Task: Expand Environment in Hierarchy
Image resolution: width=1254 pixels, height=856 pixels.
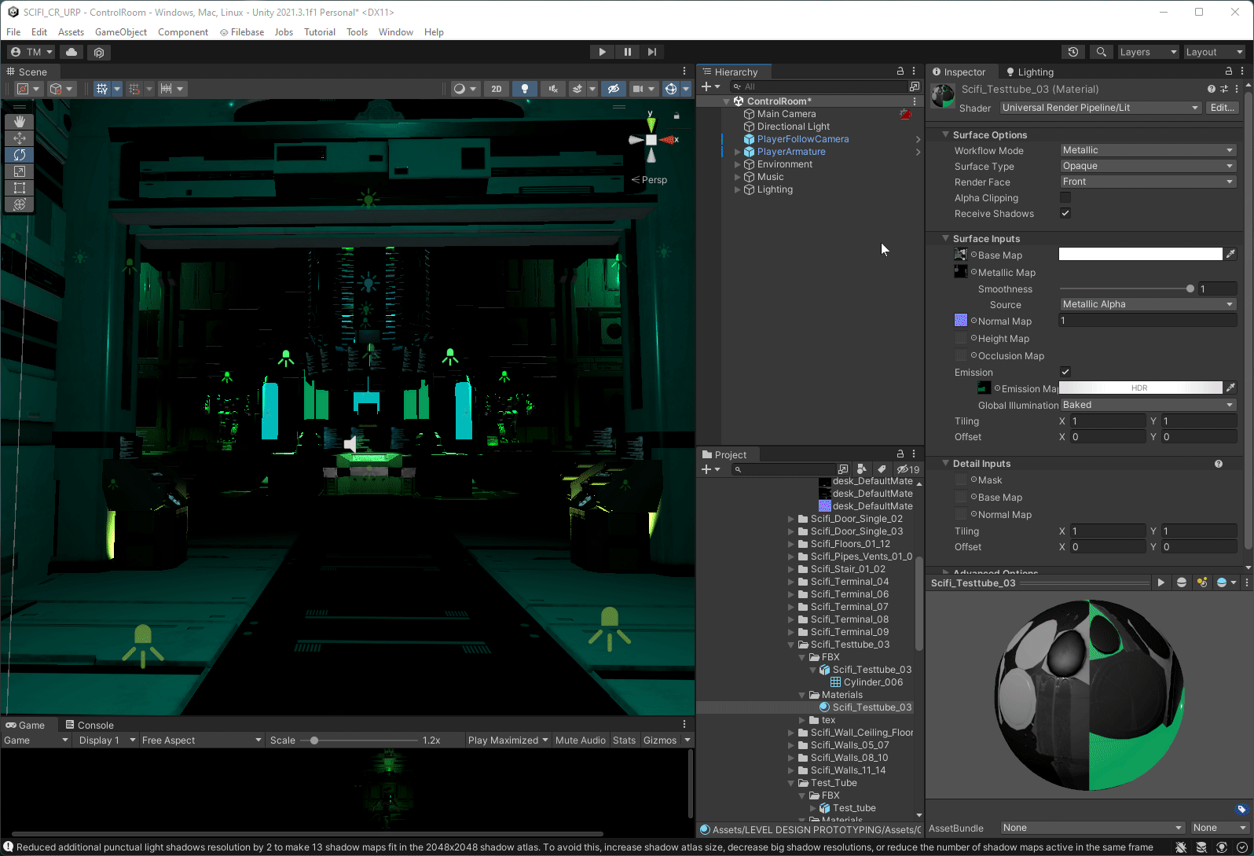Action: coord(737,164)
